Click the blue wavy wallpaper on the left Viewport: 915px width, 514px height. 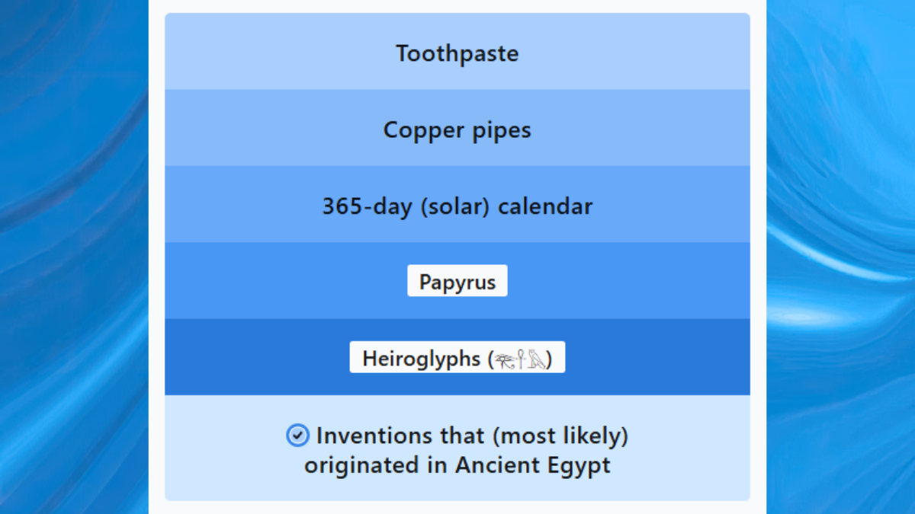(74, 257)
